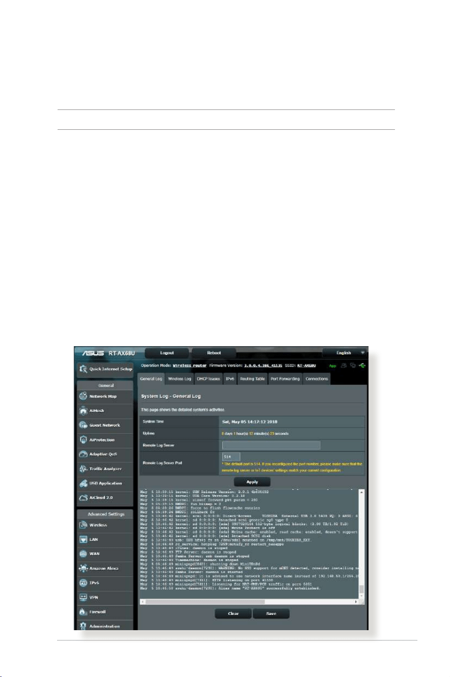
Task: Switch to the Wireless Log tab
Action: [x=180, y=379]
